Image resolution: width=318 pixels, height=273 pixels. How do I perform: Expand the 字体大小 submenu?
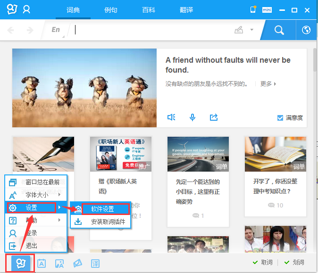(x=37, y=195)
